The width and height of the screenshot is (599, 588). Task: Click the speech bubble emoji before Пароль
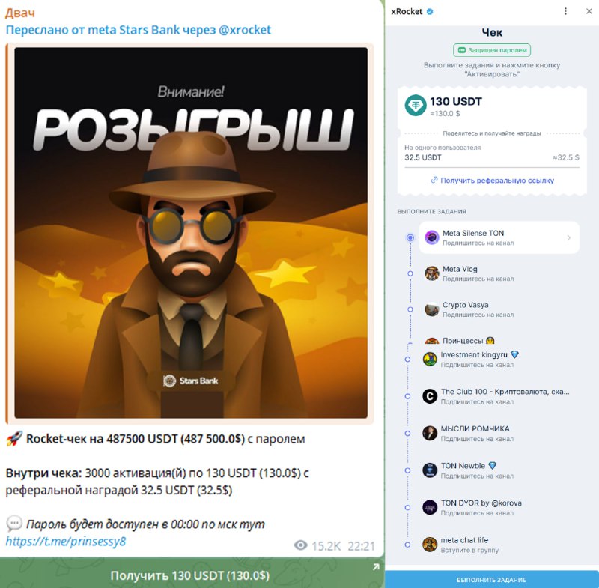tap(14, 524)
